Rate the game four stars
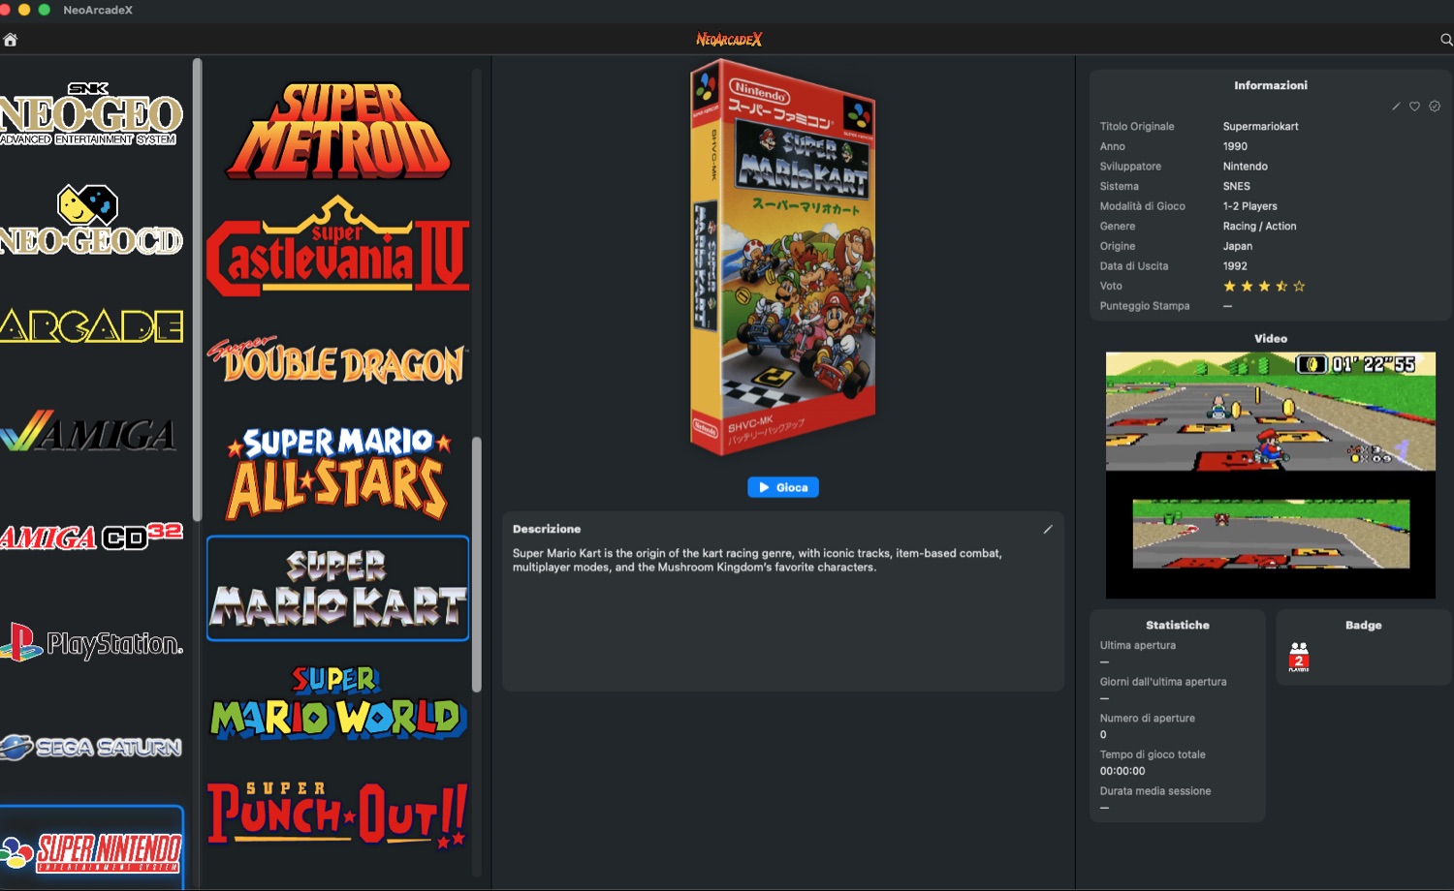Viewport: 1454px width, 891px height. [1281, 286]
